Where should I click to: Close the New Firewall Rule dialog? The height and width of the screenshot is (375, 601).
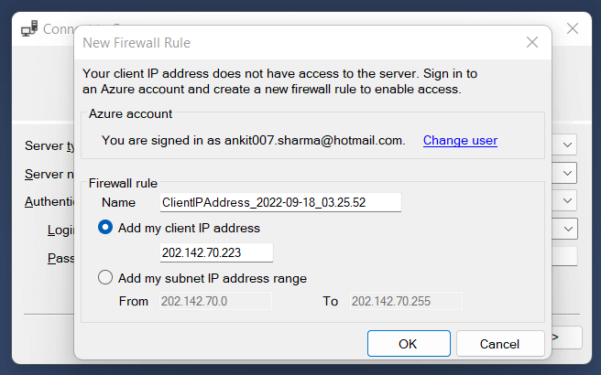[x=531, y=42]
